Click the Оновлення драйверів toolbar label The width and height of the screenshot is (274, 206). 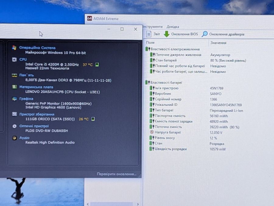pos(227,34)
